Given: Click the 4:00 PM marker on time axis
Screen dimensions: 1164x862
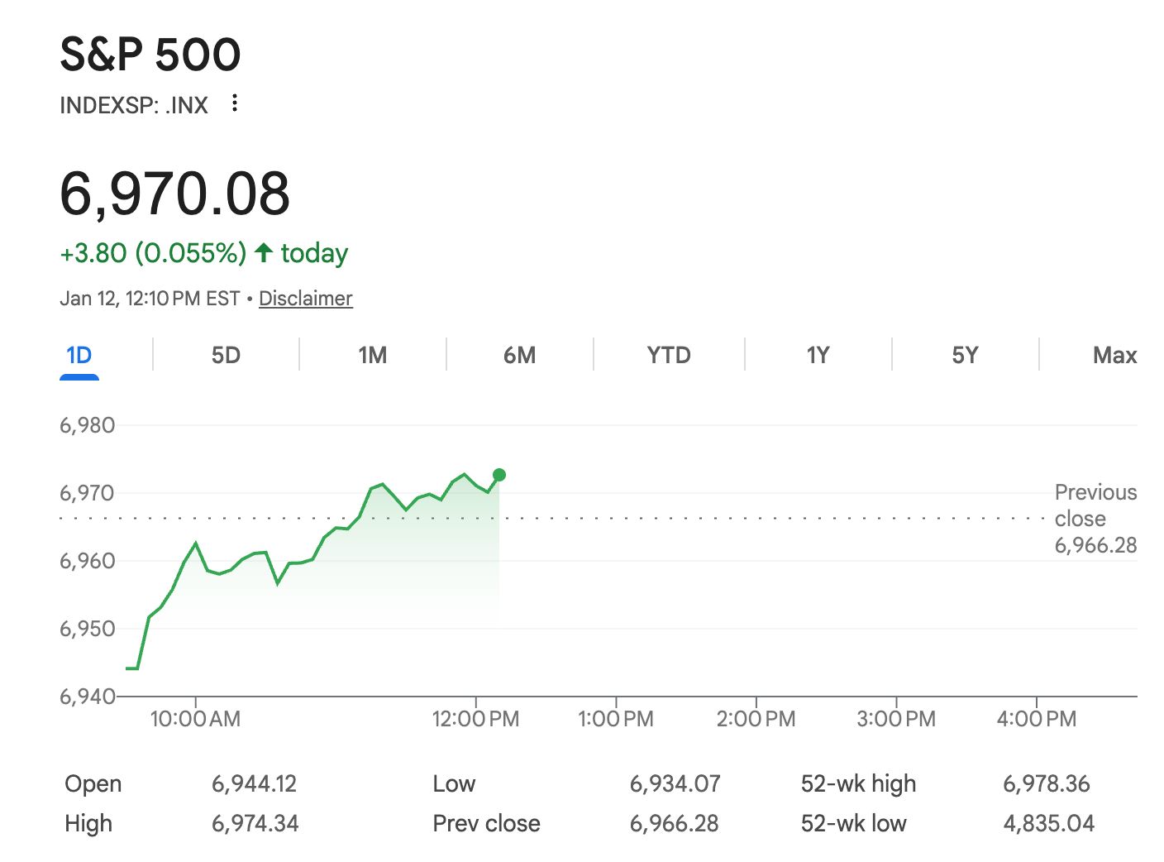Looking at the screenshot, I should click(x=1036, y=718).
